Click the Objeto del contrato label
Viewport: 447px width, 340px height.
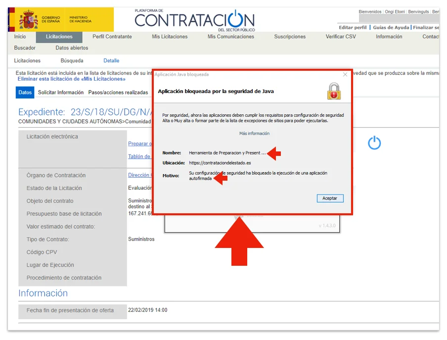pyautogui.click(x=50, y=201)
